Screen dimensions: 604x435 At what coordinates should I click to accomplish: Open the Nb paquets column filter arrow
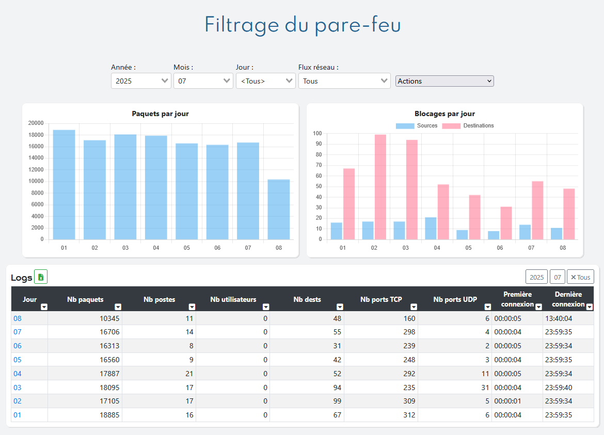118,307
